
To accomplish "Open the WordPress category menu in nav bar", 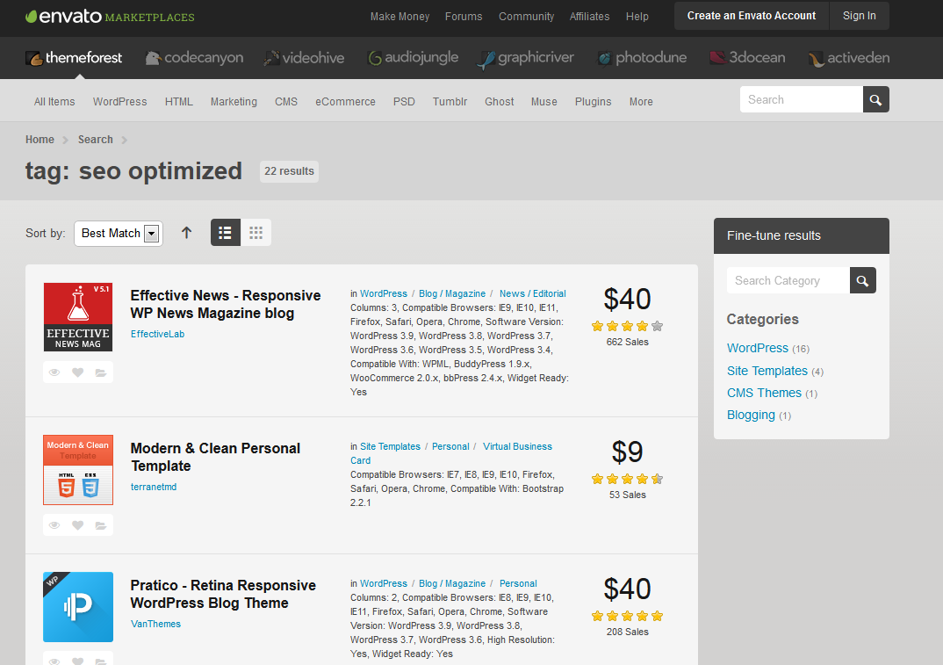I will point(119,102).
